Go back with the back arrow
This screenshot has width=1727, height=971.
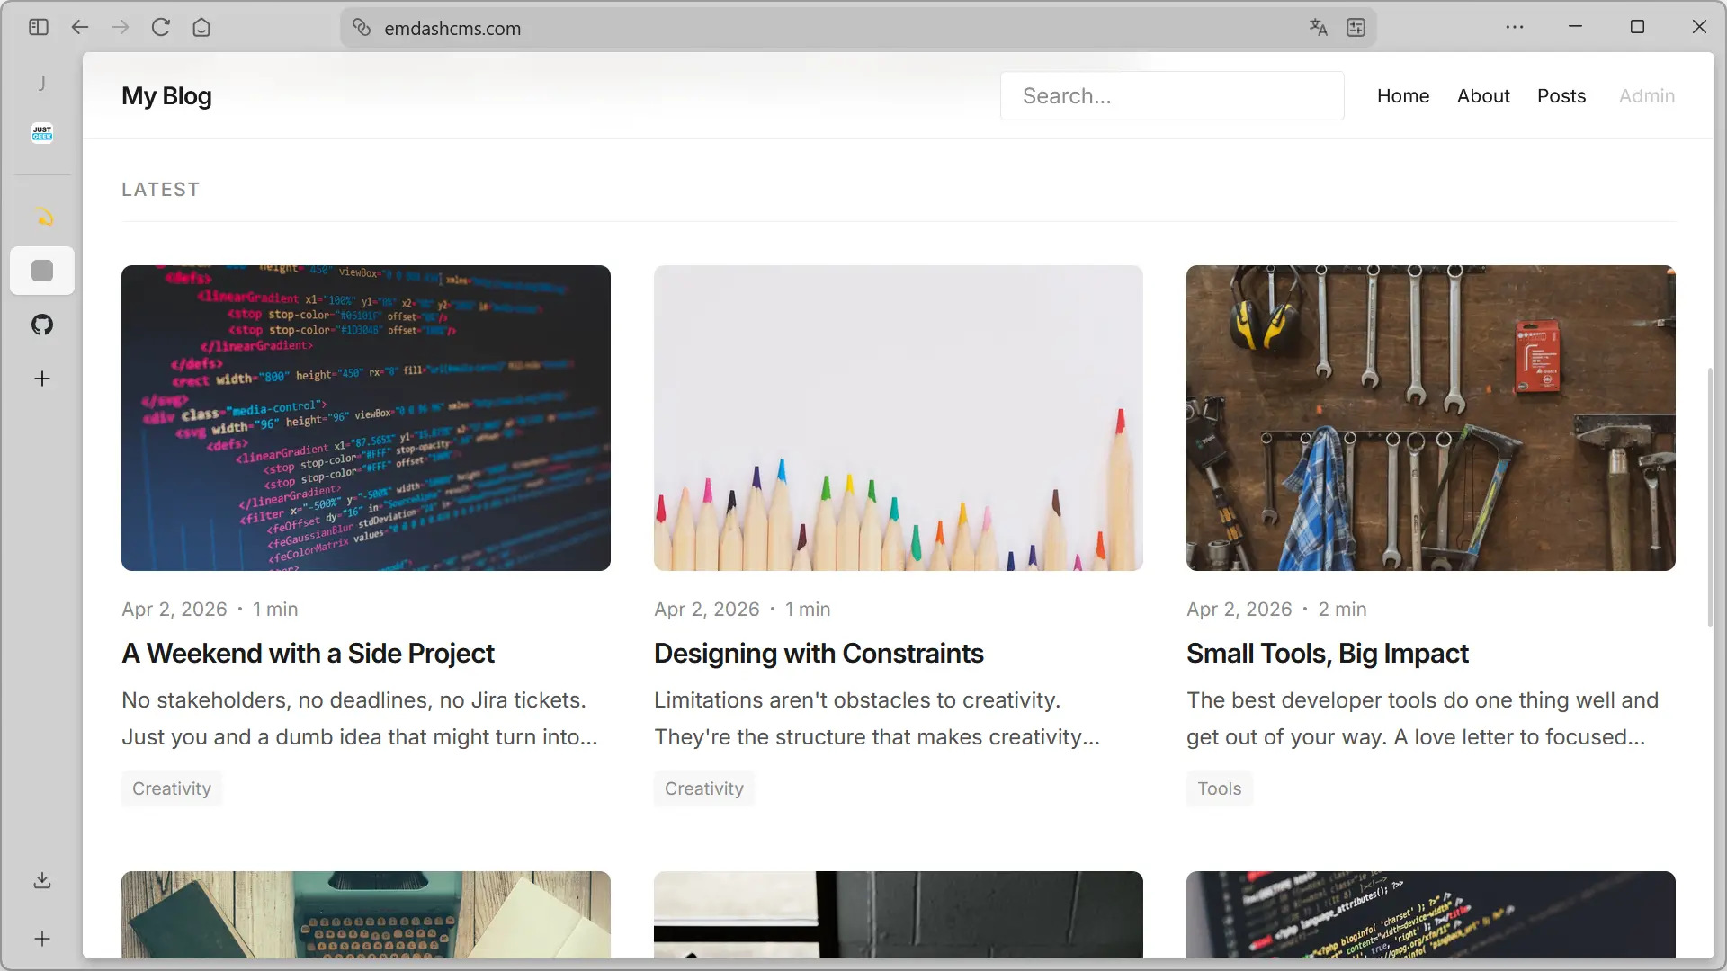click(80, 27)
